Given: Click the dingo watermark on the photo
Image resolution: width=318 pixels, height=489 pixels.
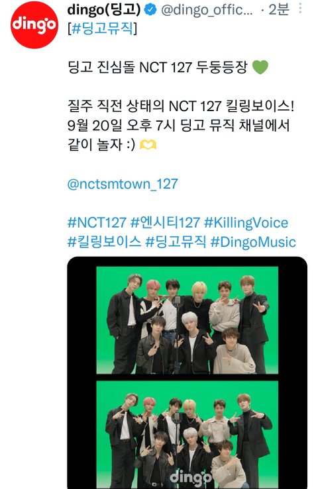Looking at the screenshot, I should coord(190,478).
